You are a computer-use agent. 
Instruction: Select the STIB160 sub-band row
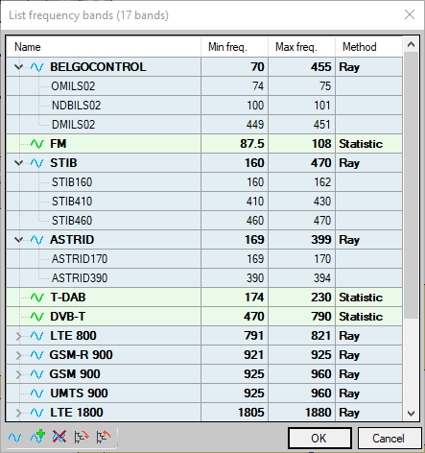(204, 182)
